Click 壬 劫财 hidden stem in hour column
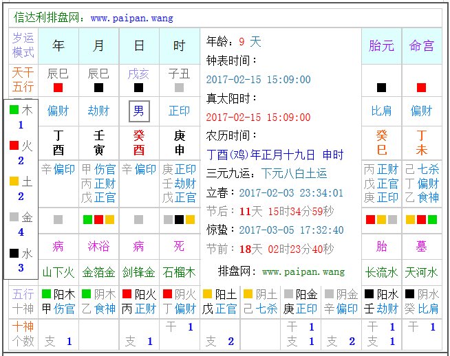 pos(179,183)
